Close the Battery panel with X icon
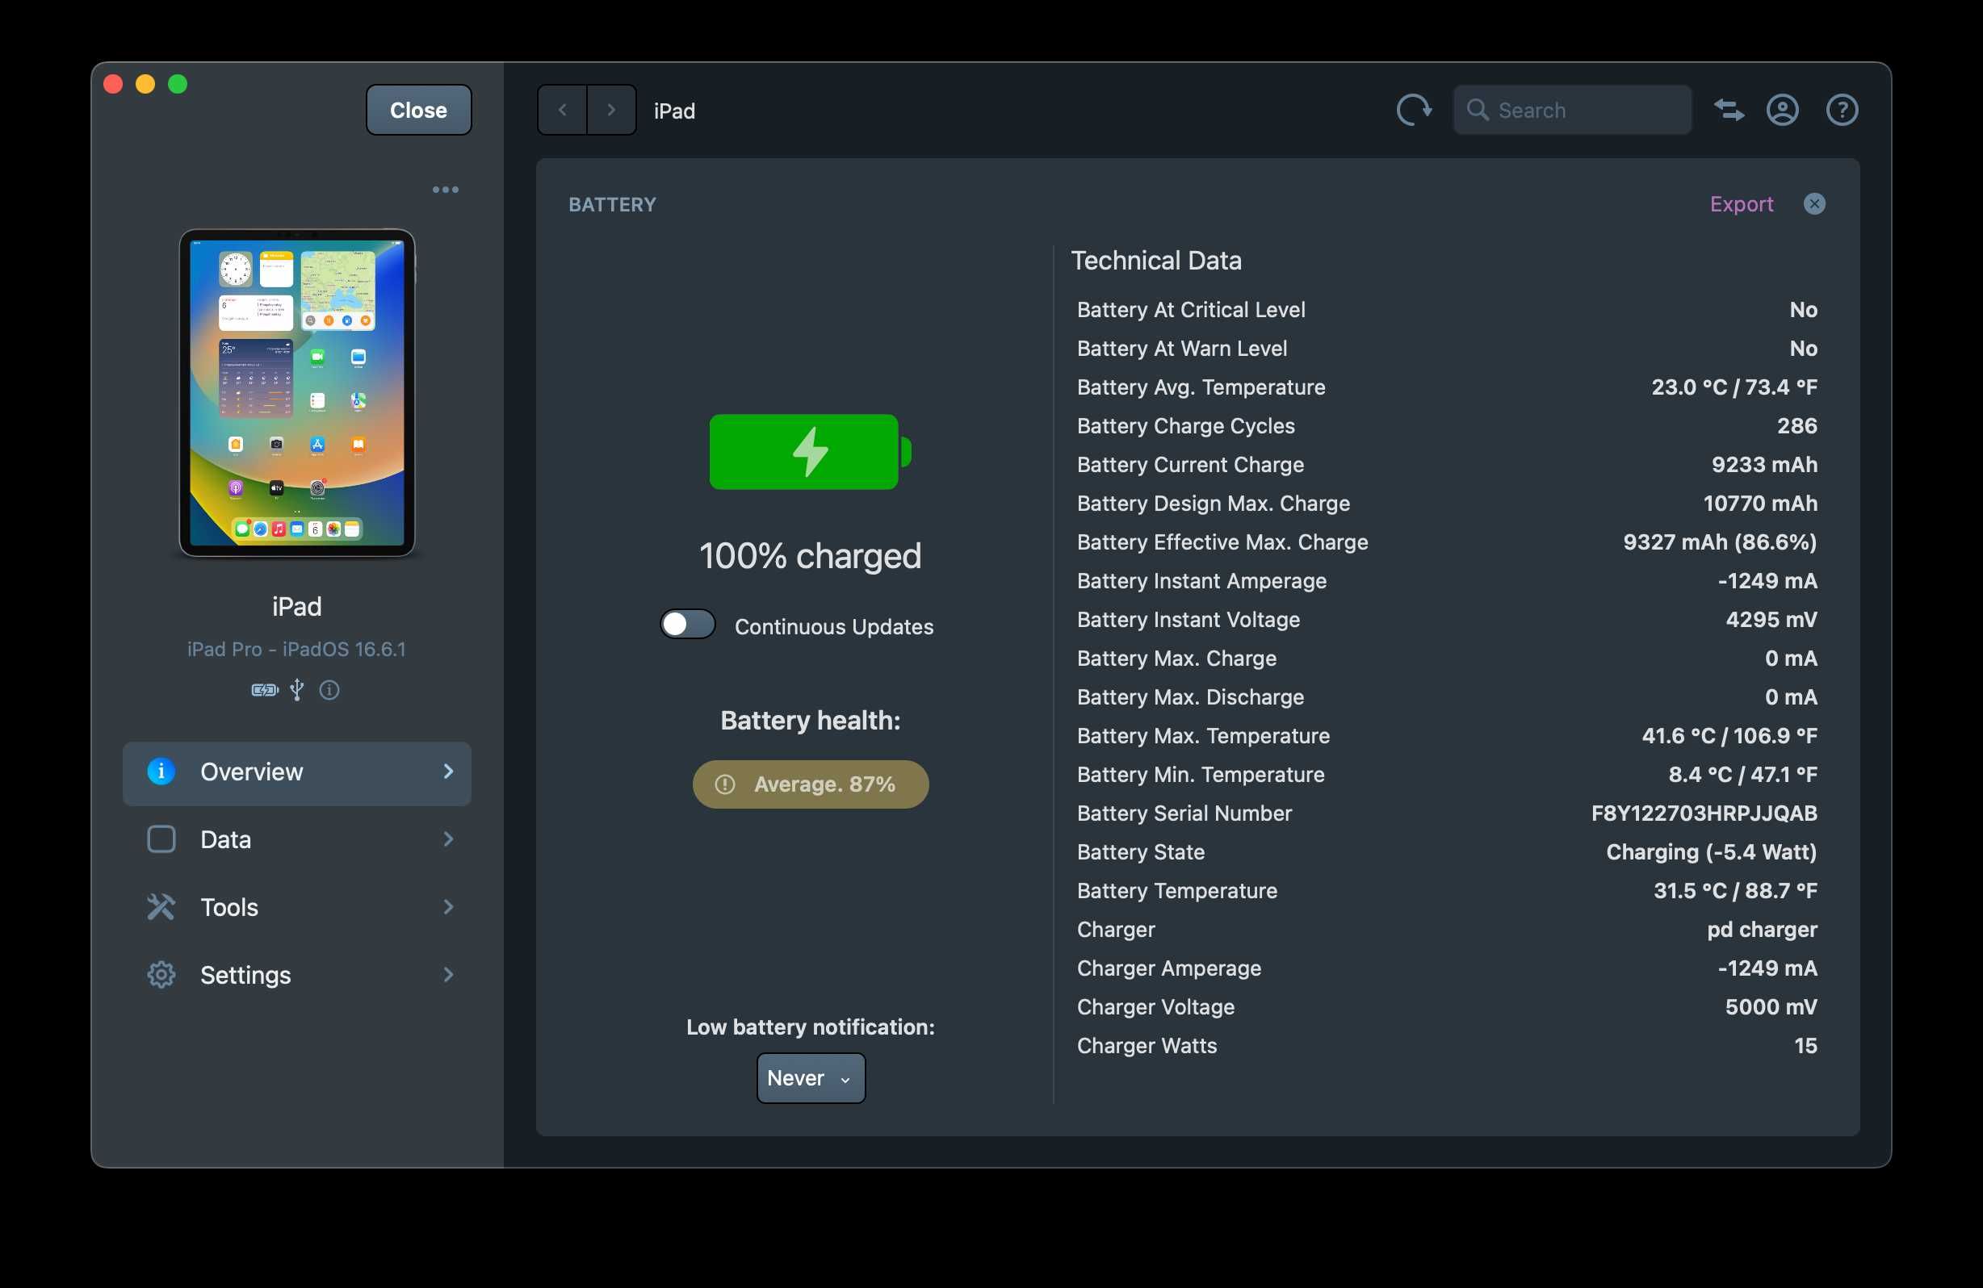The height and width of the screenshot is (1288, 1983). 1814,204
